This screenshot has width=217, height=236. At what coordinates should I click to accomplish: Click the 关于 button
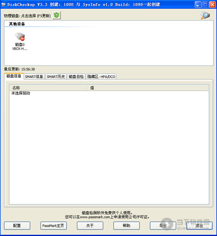point(90,226)
